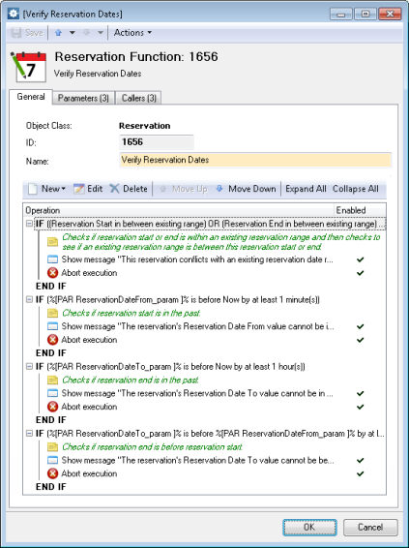The height and width of the screenshot is (548, 409).
Task: Click message icon for Date To cannot be be...
Action: coord(52,460)
